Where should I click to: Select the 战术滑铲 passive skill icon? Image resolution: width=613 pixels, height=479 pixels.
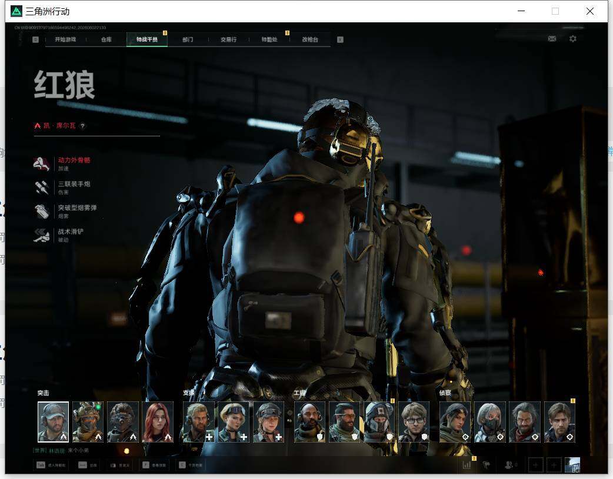41,235
